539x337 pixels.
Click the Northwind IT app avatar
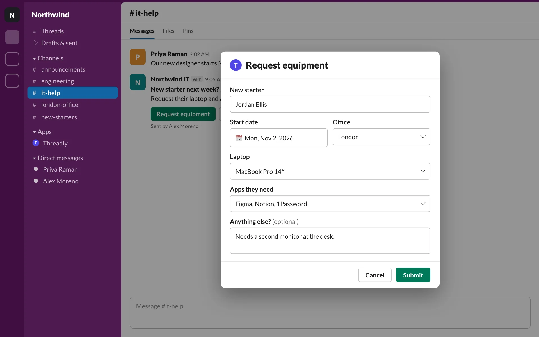[x=138, y=82]
